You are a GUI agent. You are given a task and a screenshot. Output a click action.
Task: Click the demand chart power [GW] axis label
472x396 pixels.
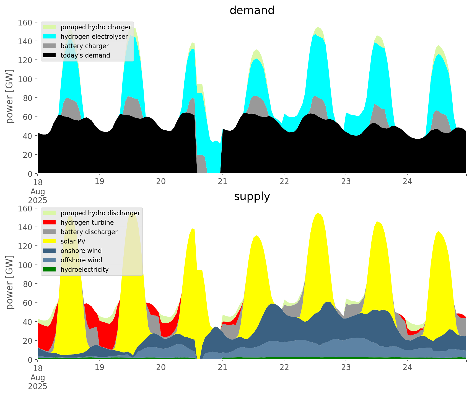click(x=9, y=96)
